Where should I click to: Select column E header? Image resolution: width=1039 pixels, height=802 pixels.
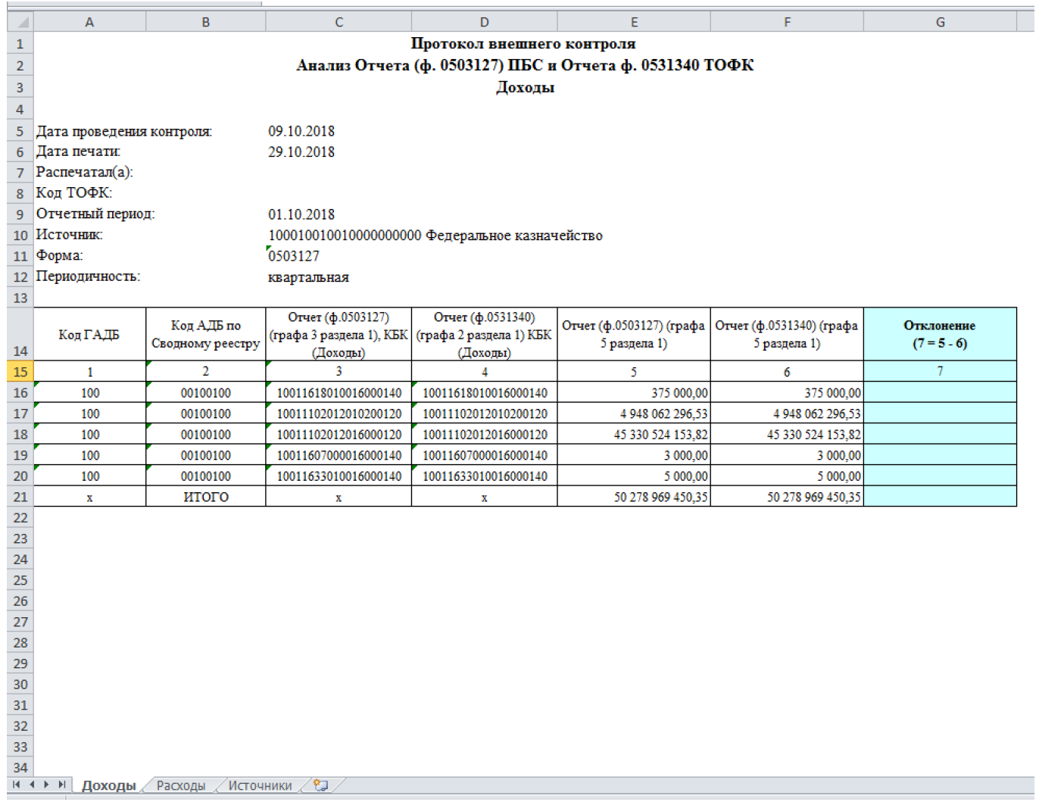(634, 22)
